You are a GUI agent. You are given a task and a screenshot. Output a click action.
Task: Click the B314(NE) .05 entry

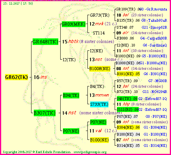(x=128, y=146)
